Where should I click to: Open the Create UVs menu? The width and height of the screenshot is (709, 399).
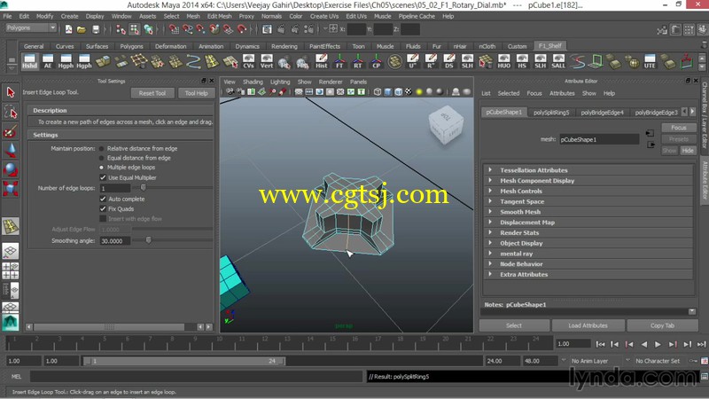(324, 16)
